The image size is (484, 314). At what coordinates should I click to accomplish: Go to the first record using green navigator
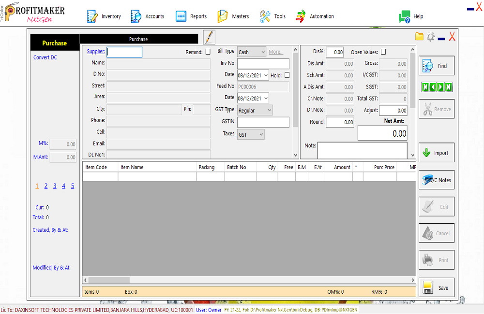426,87
